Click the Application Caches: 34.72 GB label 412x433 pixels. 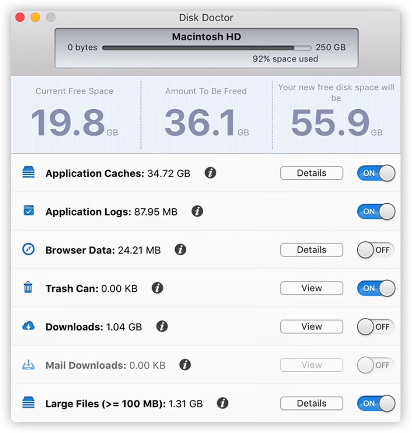click(118, 173)
